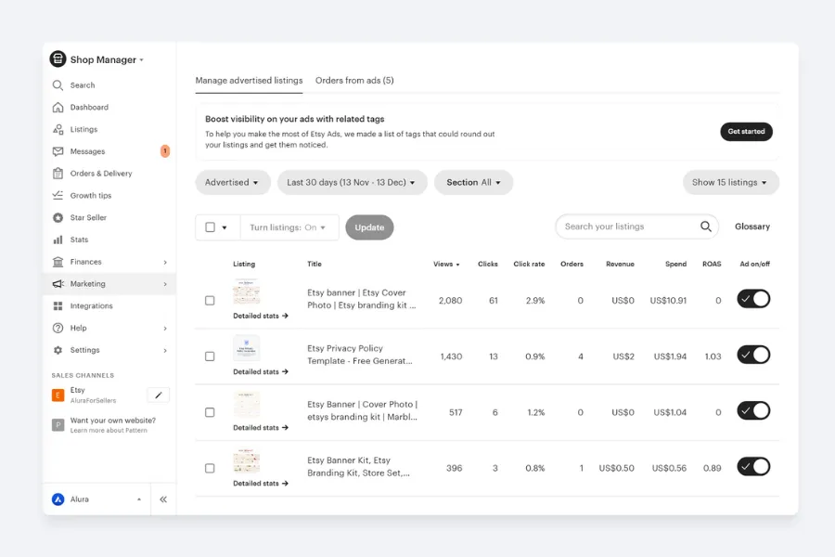Toggle off ad for Etsy Banner Kit
Image resolution: width=835 pixels, height=557 pixels.
coord(753,467)
